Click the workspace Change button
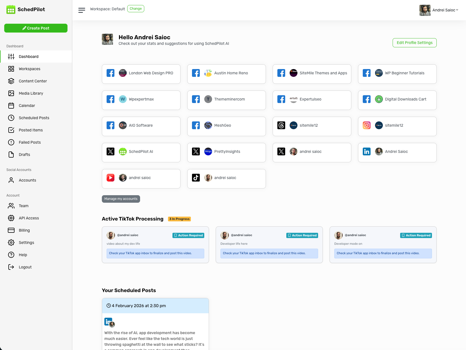The image size is (466, 350). [136, 9]
